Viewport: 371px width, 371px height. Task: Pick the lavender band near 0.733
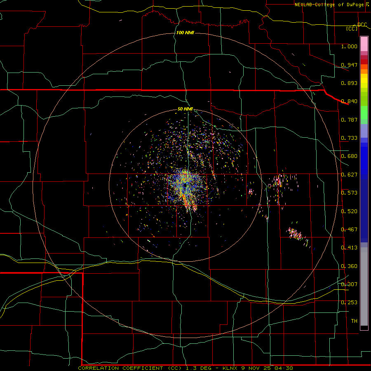coord(364,131)
